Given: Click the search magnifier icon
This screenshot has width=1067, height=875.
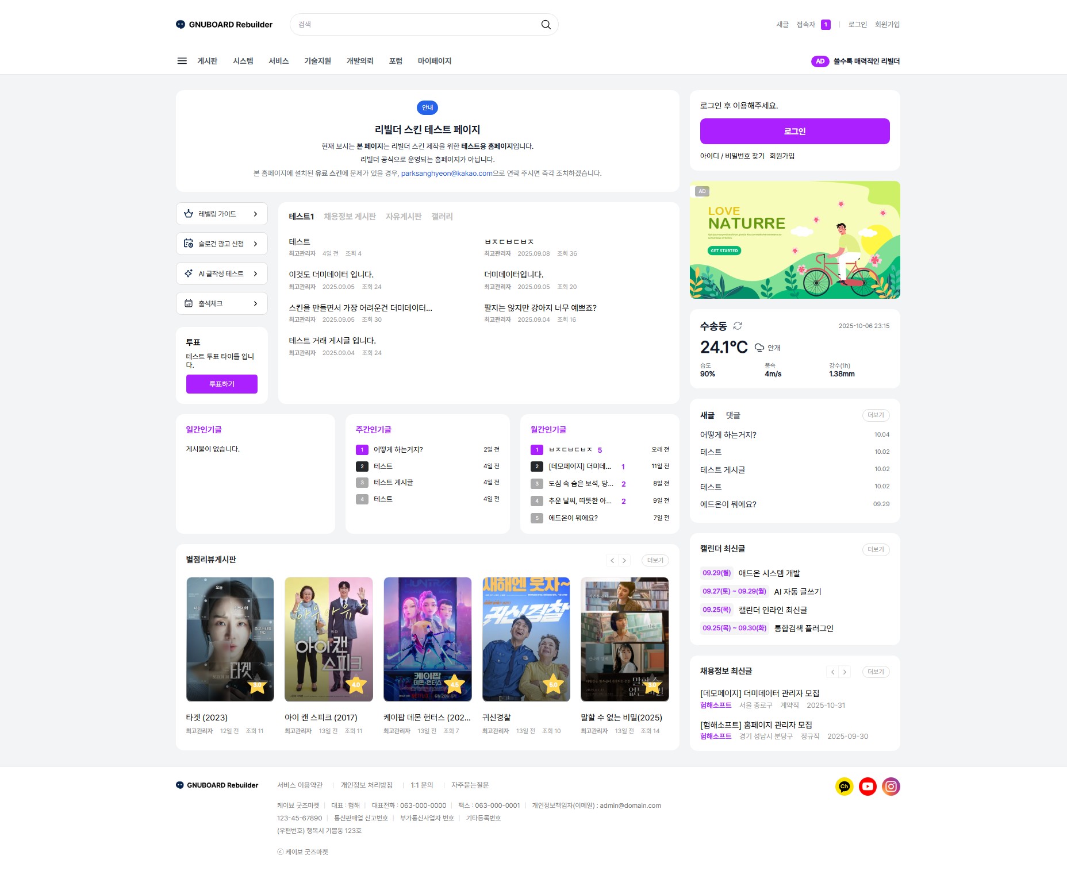Looking at the screenshot, I should click(546, 25).
